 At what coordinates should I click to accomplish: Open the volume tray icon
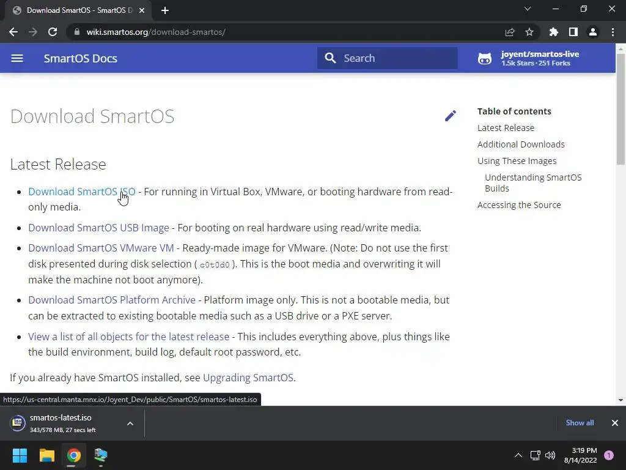(x=550, y=455)
